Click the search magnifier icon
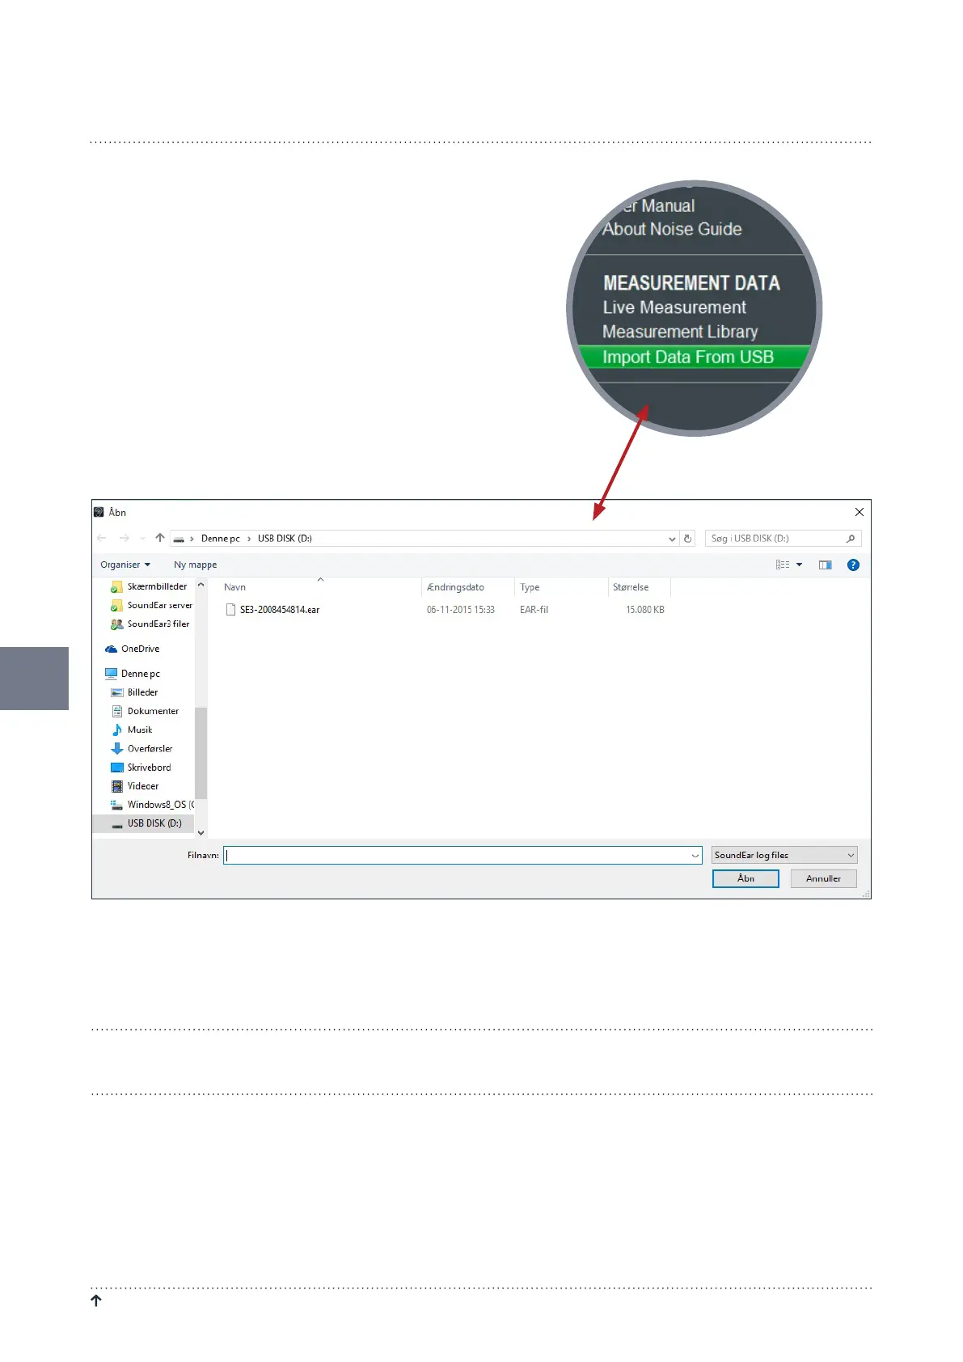The height and width of the screenshot is (1362, 963). tap(851, 539)
